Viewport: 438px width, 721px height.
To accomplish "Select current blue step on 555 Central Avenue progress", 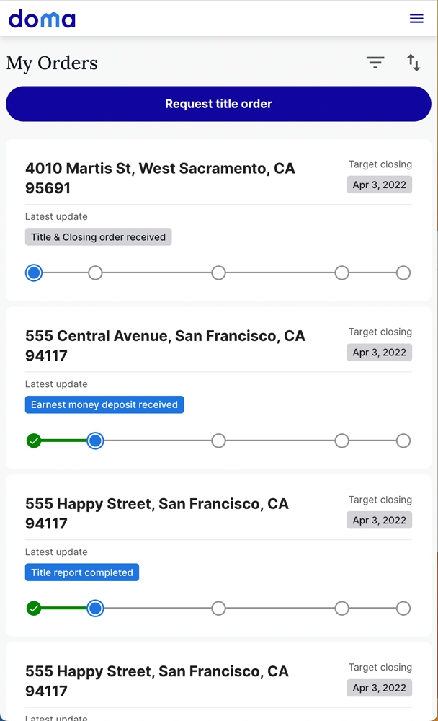I will point(95,441).
